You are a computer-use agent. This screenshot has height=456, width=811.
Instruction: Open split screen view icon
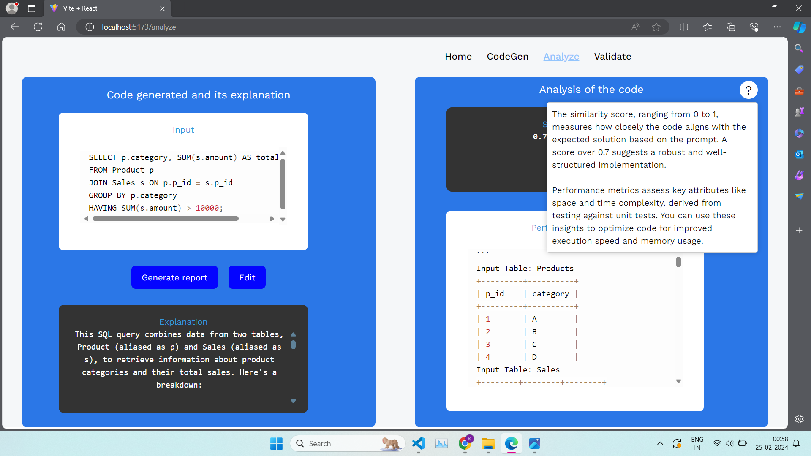tap(684, 27)
